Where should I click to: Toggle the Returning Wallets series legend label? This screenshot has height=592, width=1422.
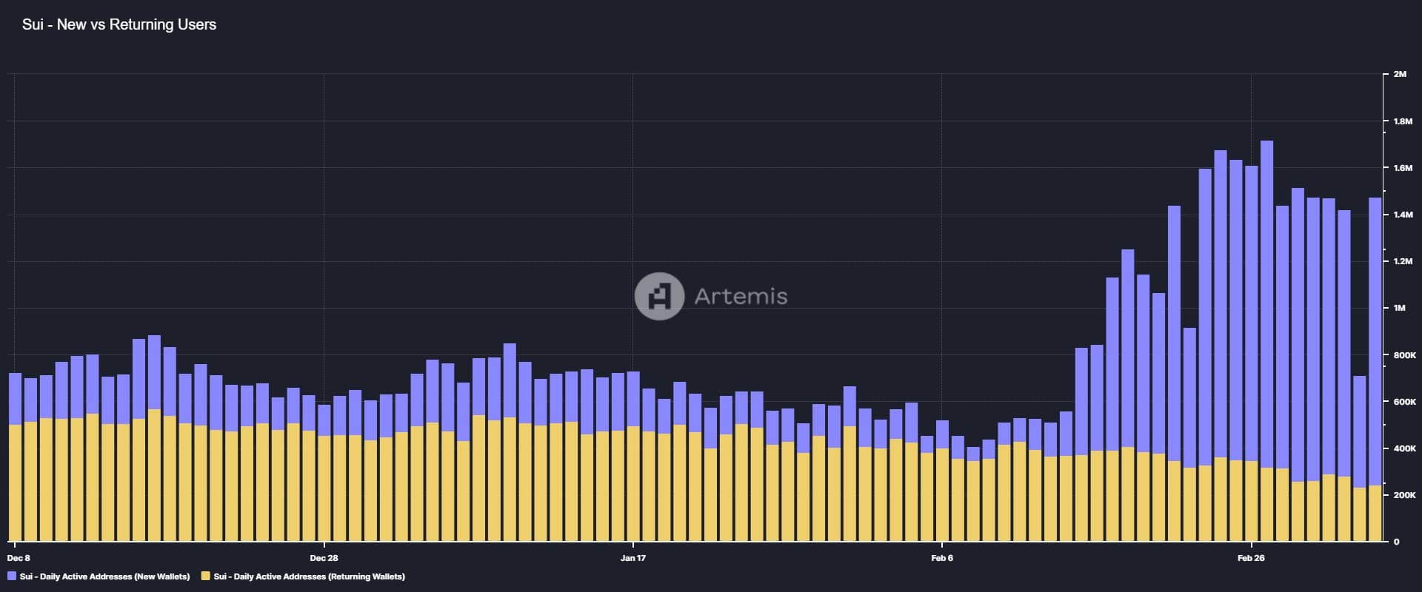(310, 576)
